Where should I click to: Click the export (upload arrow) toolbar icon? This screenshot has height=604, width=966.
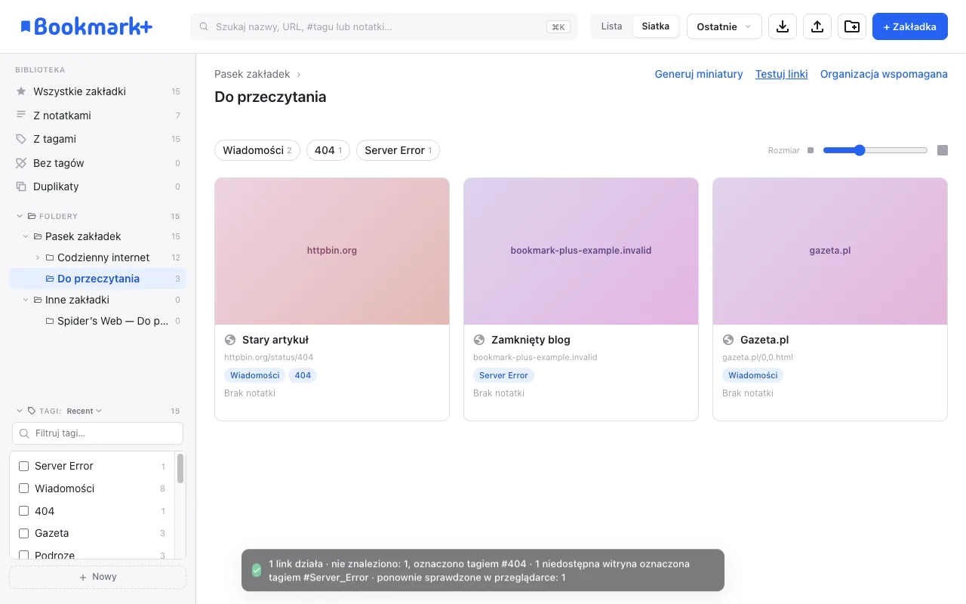(x=817, y=26)
